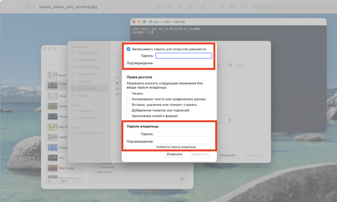The width and height of the screenshot is (337, 202).
Task: Open the profile actions ellipsis menu
Action: (x=64, y=181)
